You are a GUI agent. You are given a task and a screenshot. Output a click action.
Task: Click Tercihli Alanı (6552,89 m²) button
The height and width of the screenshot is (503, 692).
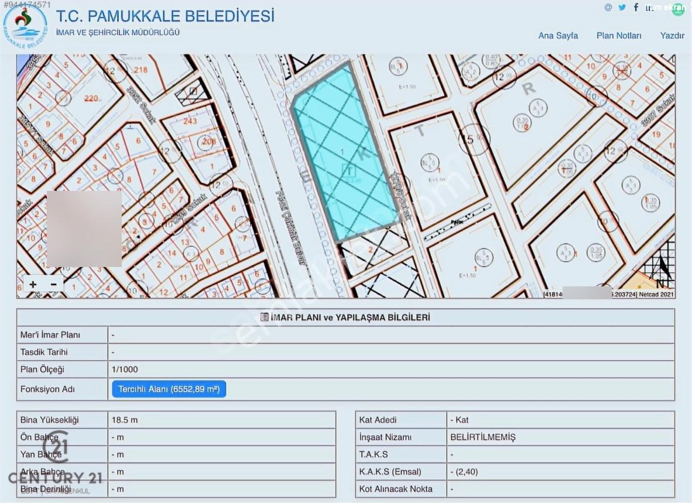click(169, 389)
